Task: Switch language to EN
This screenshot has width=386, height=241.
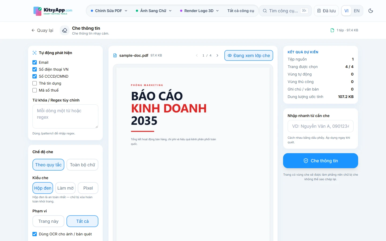Action: pyautogui.click(x=357, y=11)
